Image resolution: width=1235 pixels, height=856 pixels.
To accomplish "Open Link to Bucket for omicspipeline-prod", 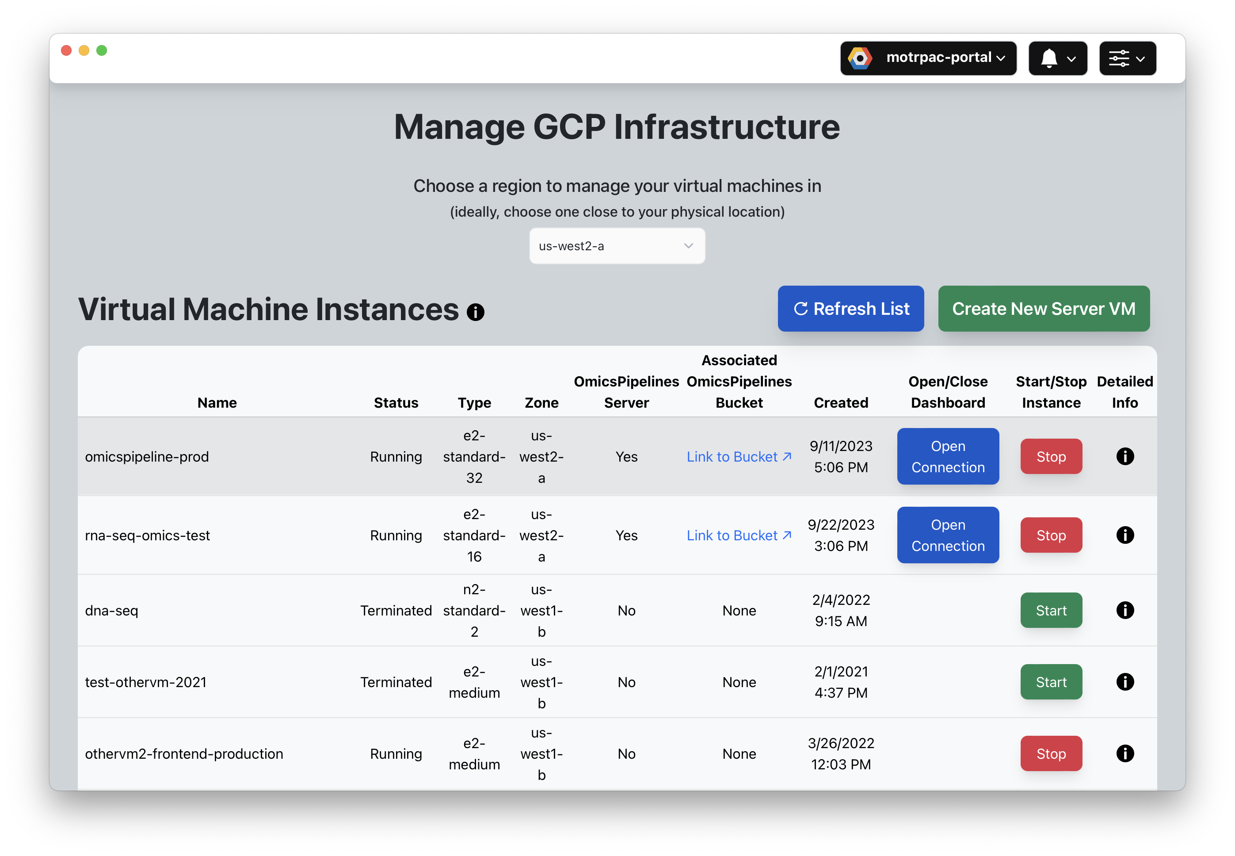I will (738, 456).
